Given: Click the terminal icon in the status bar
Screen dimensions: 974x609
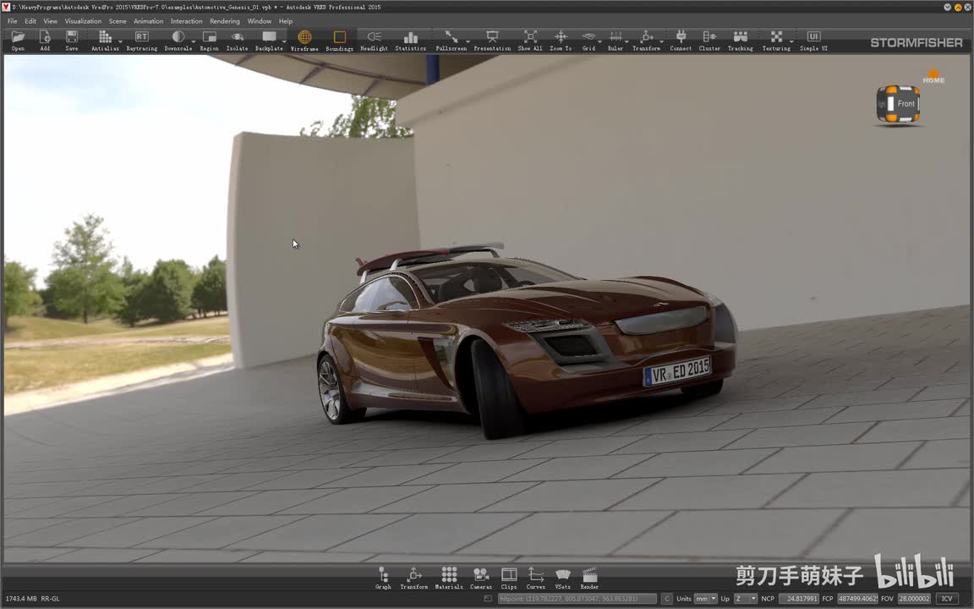Looking at the screenshot, I should (488, 599).
